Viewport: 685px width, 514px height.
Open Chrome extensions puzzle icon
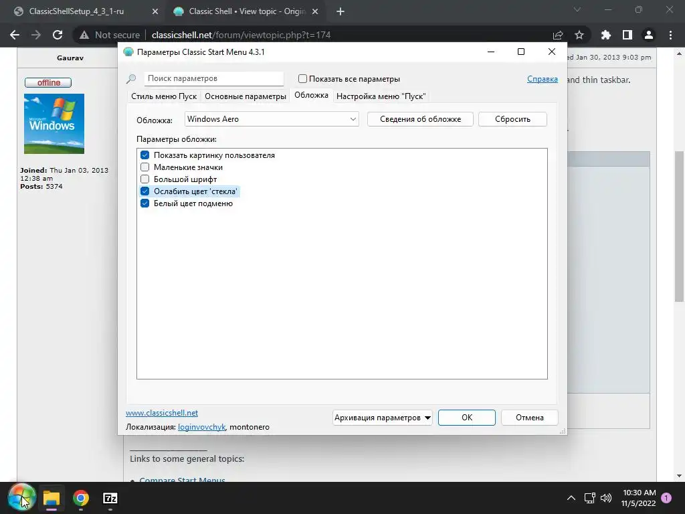[605, 35]
